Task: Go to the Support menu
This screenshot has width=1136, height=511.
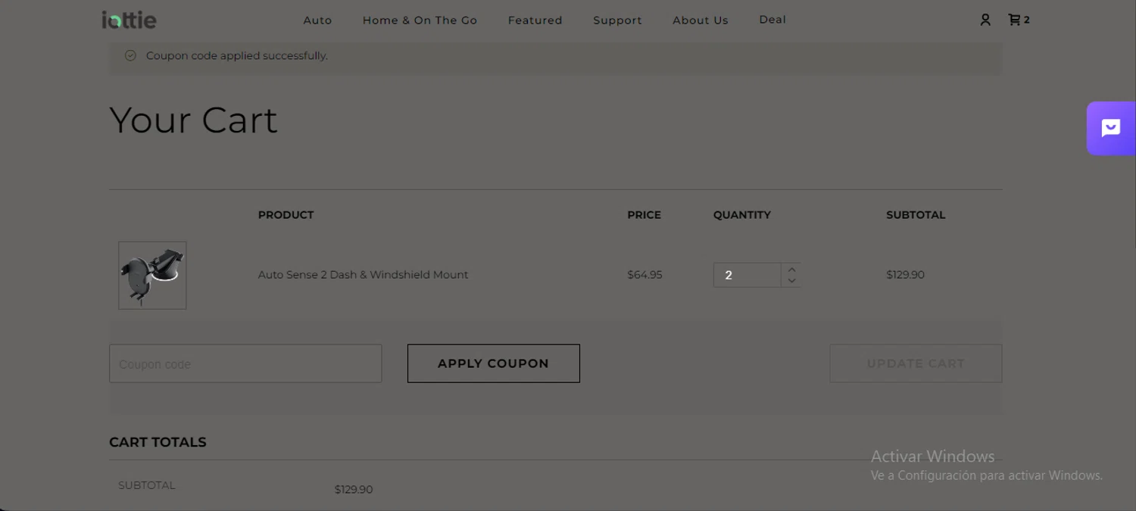Action: [617, 20]
